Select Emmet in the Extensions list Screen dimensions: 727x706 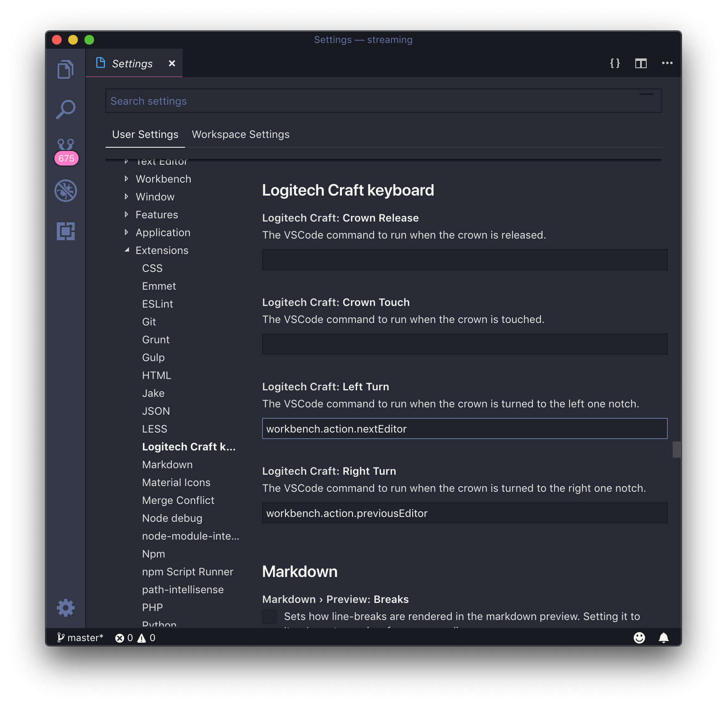coord(159,286)
